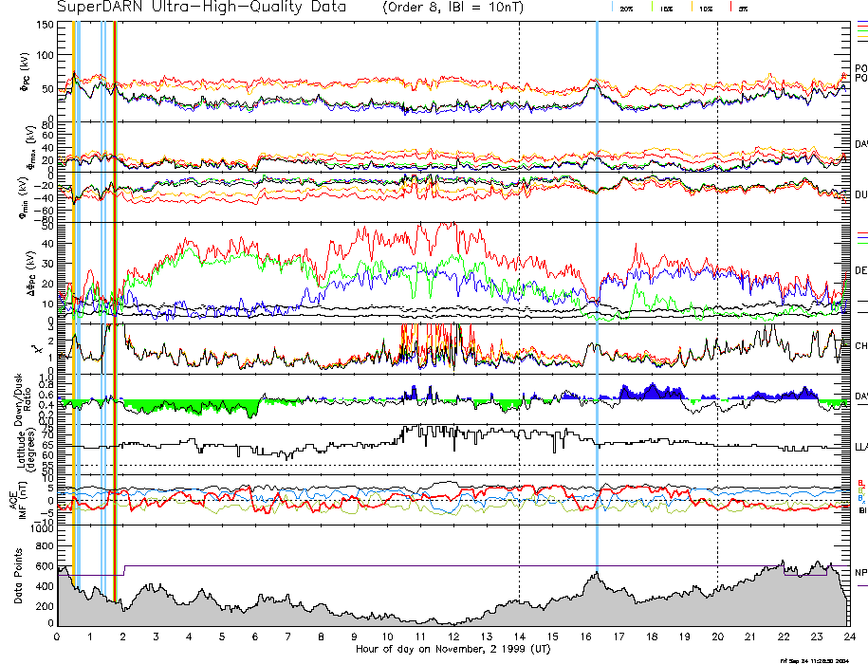Click the blue Bx legend label
The image size is (868, 664).
860,499
